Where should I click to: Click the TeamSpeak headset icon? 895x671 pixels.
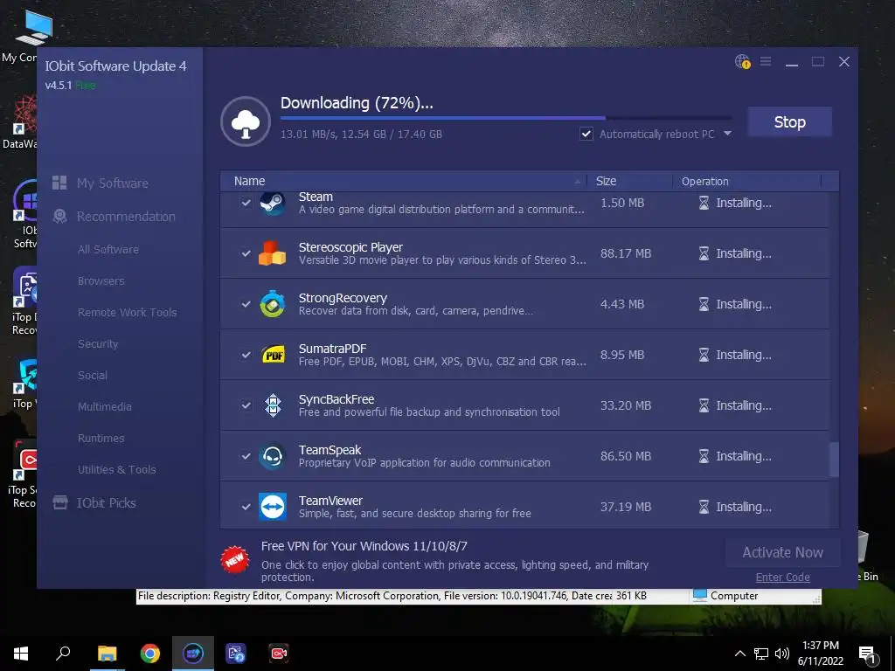pos(273,456)
